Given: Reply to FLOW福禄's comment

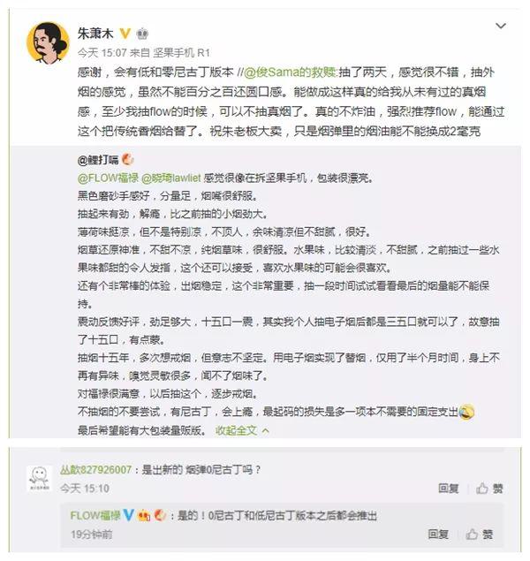Looking at the screenshot, I should 438,534.
